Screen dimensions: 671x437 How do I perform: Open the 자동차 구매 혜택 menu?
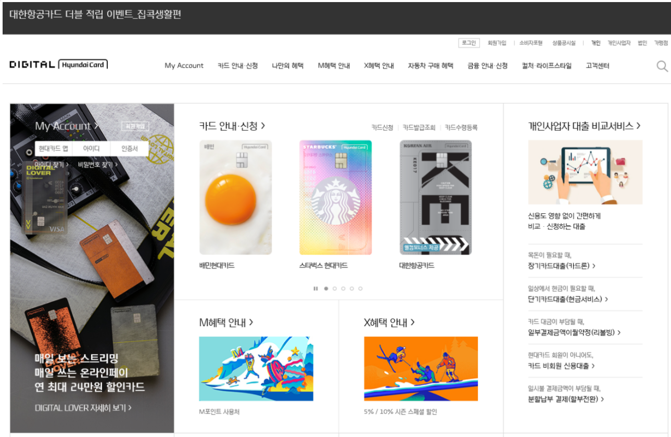coord(431,66)
